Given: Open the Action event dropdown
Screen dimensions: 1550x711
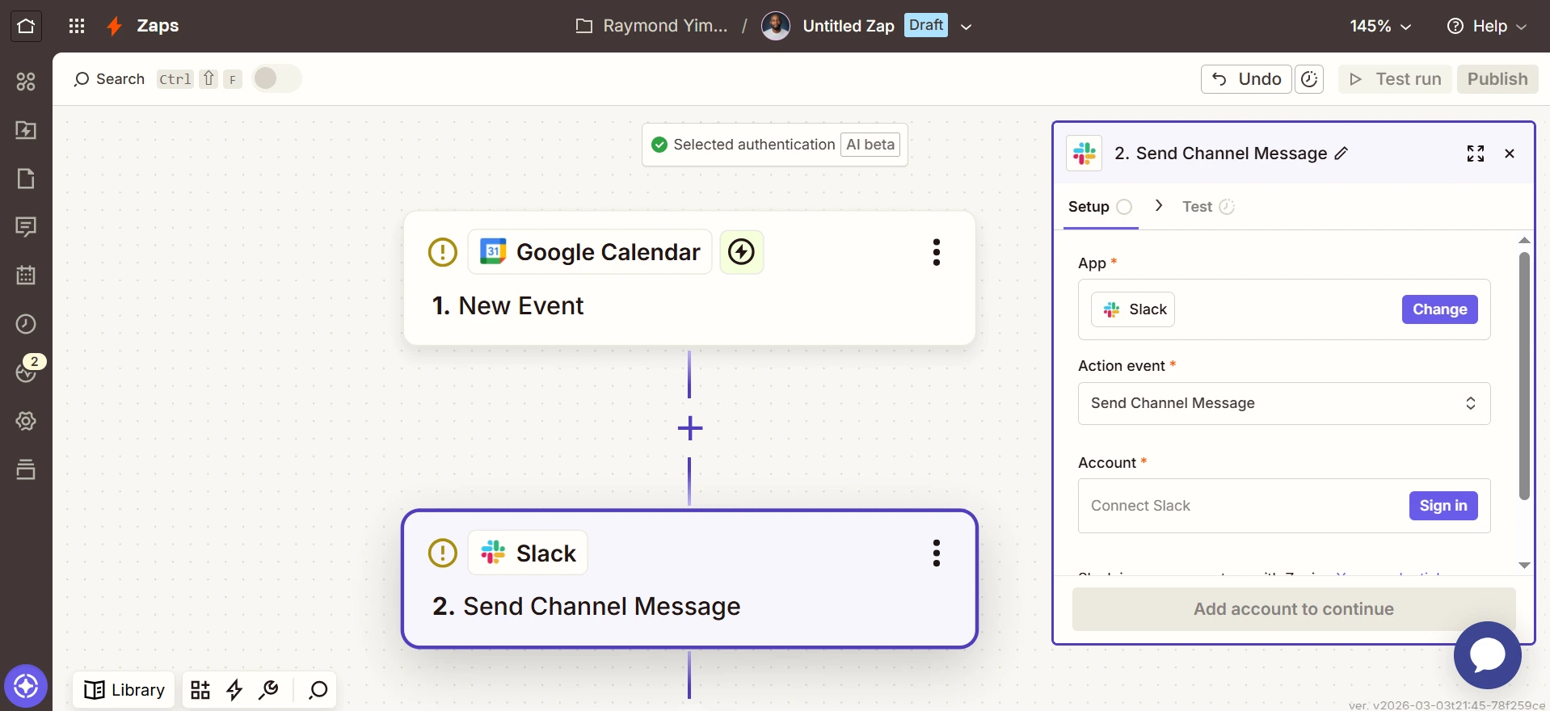Looking at the screenshot, I should (1283, 403).
